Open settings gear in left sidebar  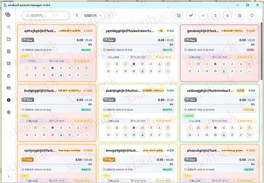[8, 112]
